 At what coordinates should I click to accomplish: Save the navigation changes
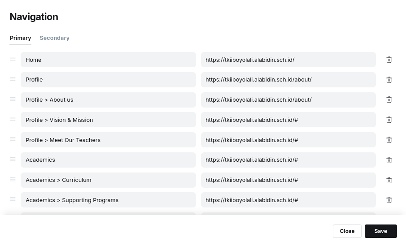380,231
